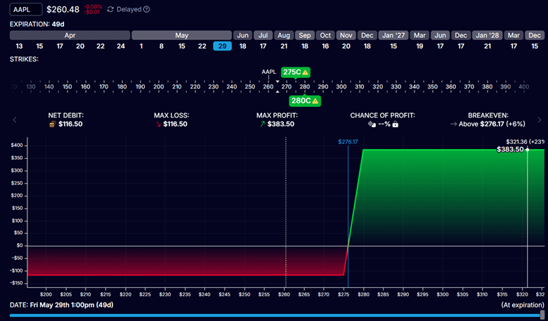
Task: Edit the AAPL ticker symbol field
Action: [26, 9]
